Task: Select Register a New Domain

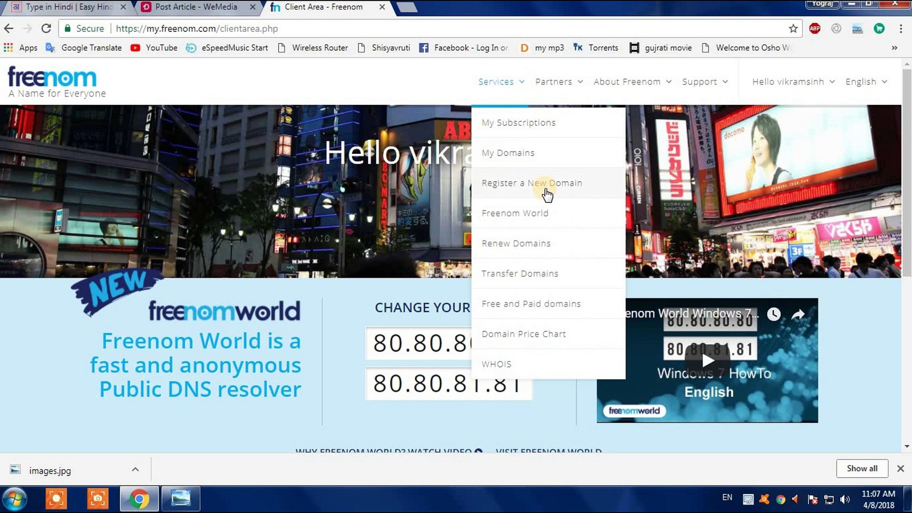Action: pos(532,183)
